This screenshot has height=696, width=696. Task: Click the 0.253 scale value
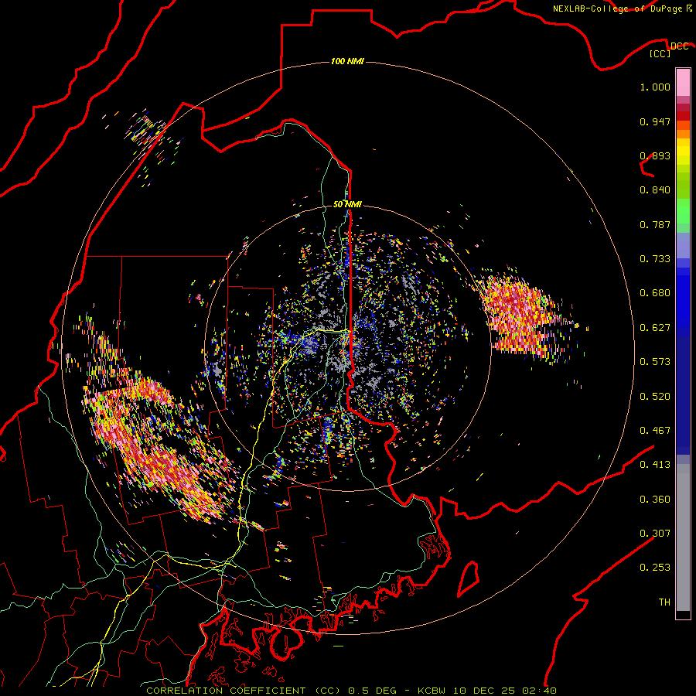point(655,568)
